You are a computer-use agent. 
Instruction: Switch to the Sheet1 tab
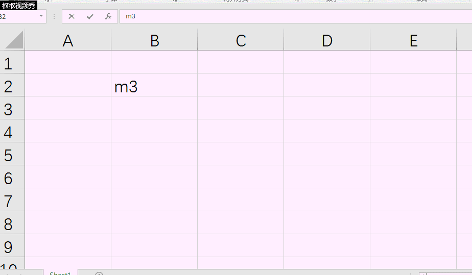(60, 273)
